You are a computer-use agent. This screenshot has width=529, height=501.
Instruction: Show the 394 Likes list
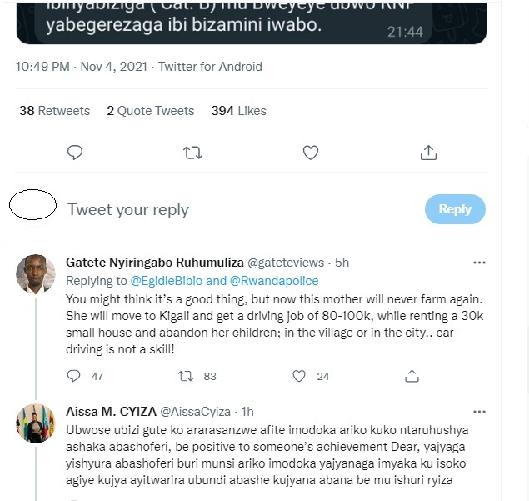[238, 111]
